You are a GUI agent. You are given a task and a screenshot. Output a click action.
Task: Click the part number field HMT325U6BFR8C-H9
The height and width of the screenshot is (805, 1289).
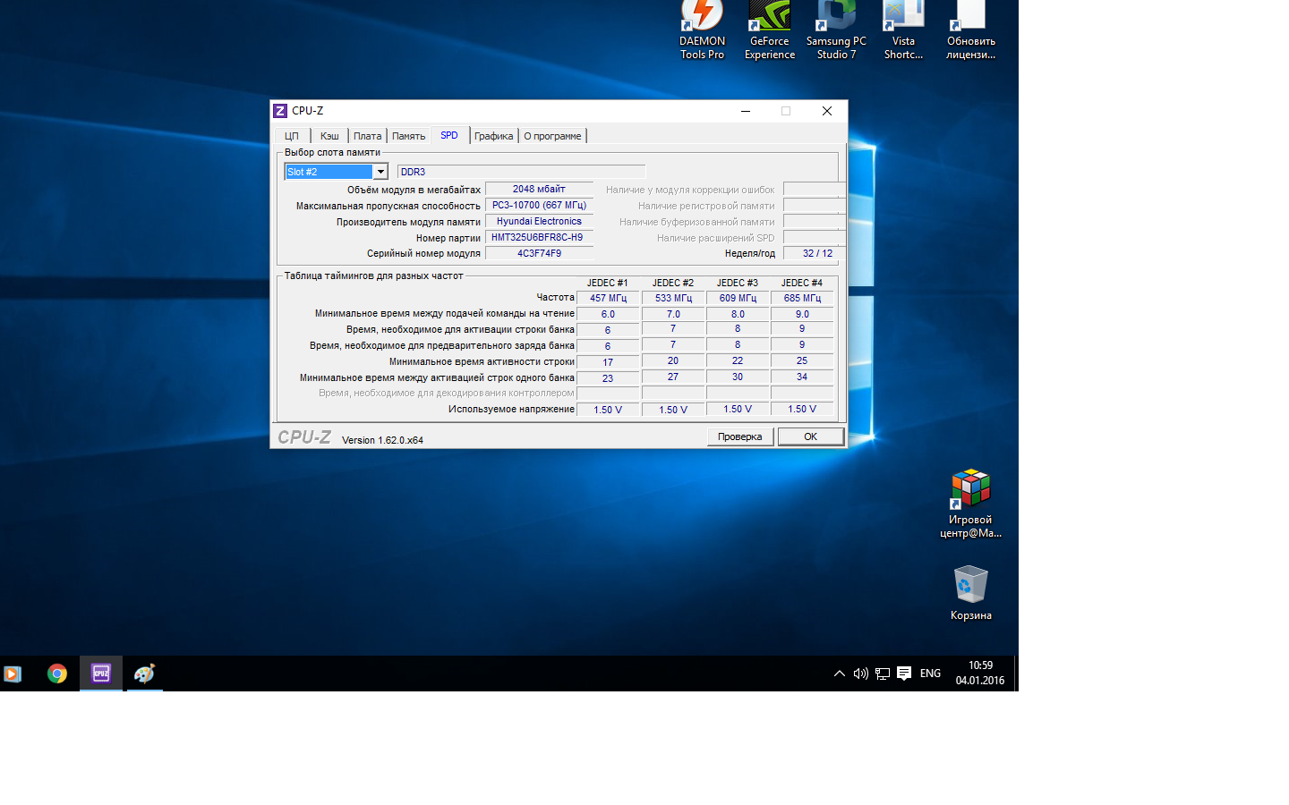(538, 238)
